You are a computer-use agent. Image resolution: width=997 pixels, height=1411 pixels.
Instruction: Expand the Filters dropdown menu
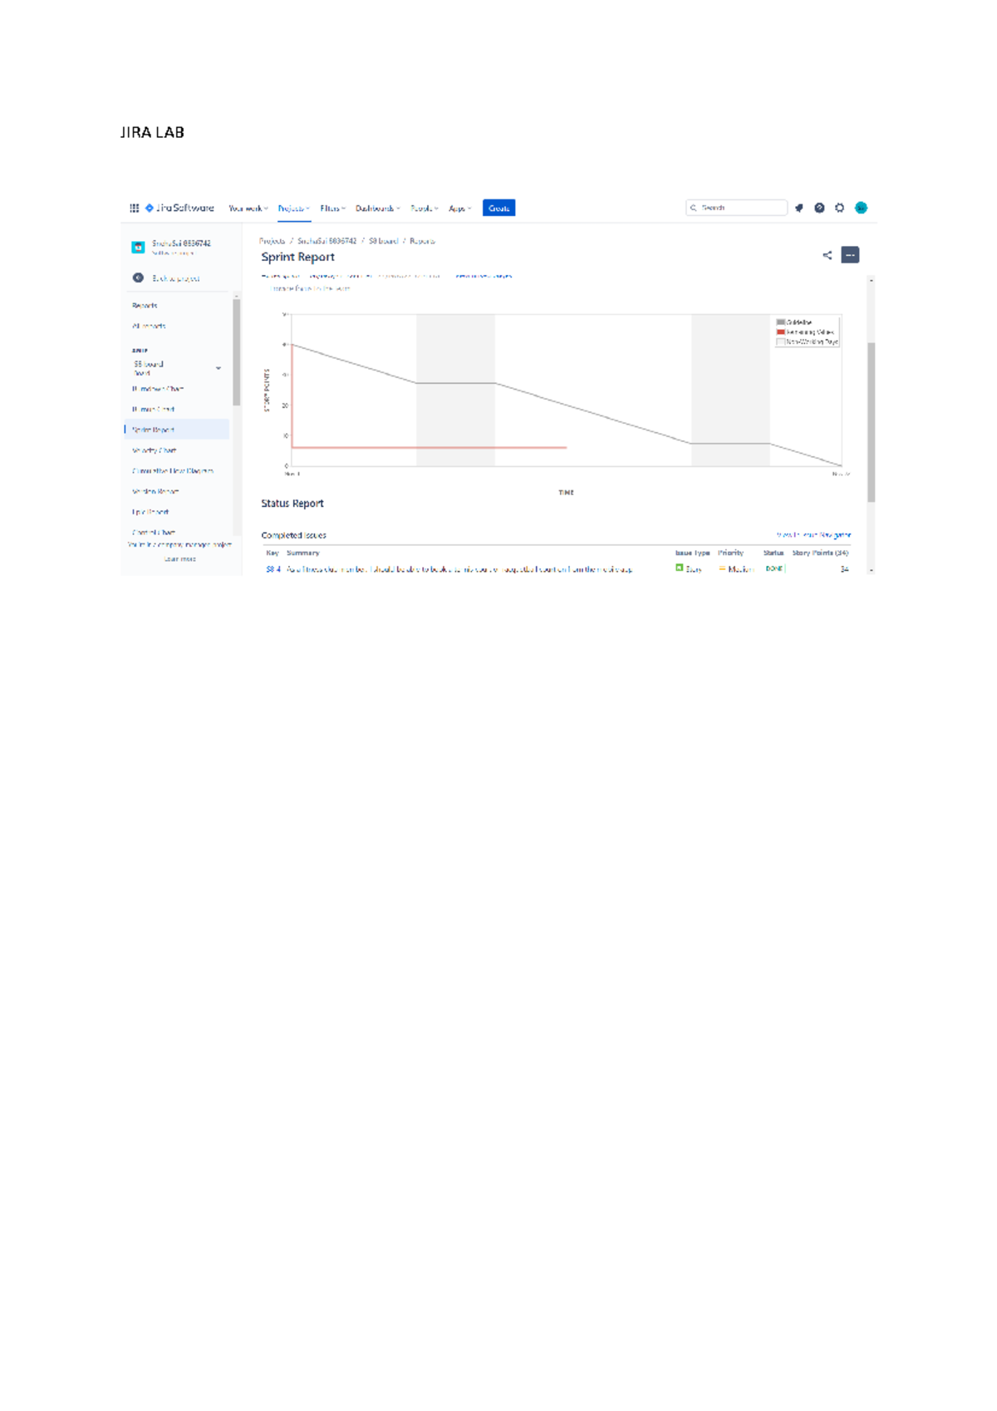click(332, 209)
